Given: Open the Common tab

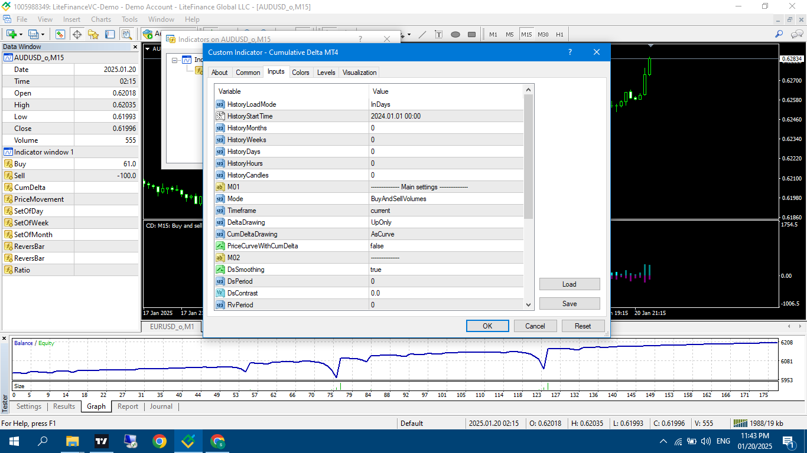Looking at the screenshot, I should tap(248, 73).
